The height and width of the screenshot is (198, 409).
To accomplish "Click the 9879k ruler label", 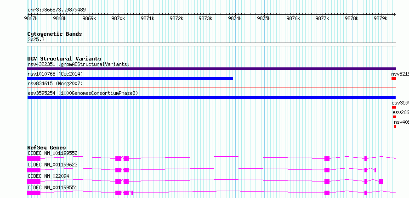I will 381,18.
